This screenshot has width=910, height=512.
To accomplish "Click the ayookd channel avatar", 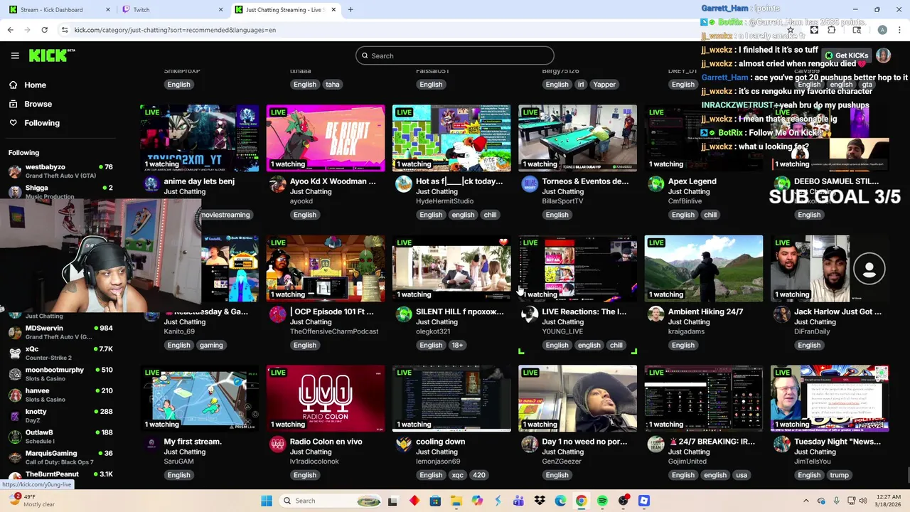I will 278,184.
